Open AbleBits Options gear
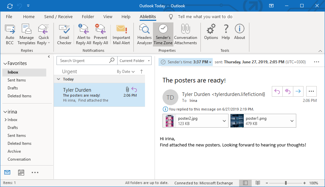Viewport: 325px width, 187px height. [211, 34]
